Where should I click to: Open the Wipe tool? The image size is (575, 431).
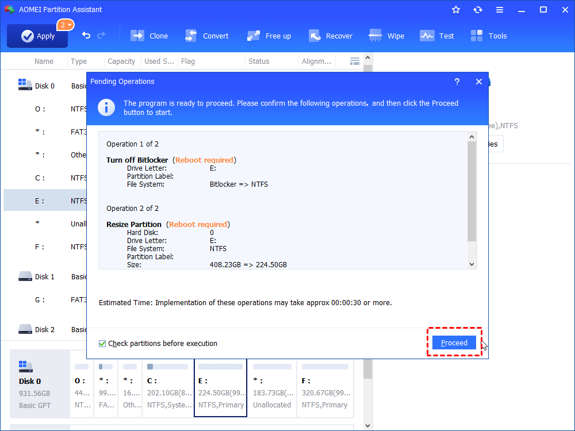tap(386, 36)
